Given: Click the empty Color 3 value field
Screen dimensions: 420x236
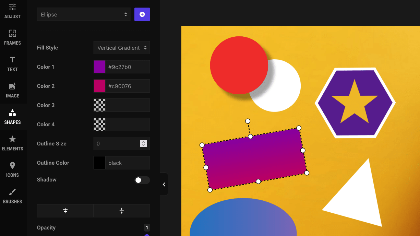Looking at the screenshot, I should (128, 105).
